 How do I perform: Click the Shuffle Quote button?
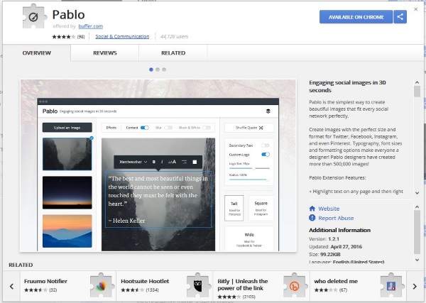pos(249,128)
